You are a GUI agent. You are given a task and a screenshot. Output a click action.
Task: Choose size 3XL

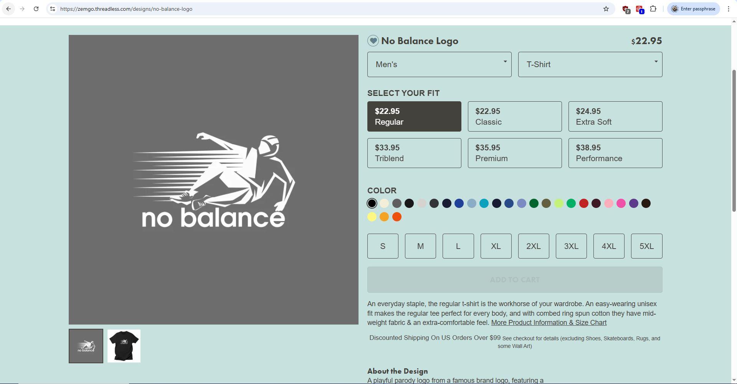(x=571, y=246)
